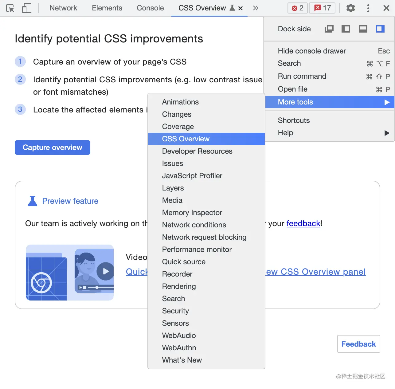Open JavaScript Profiler

point(206,176)
